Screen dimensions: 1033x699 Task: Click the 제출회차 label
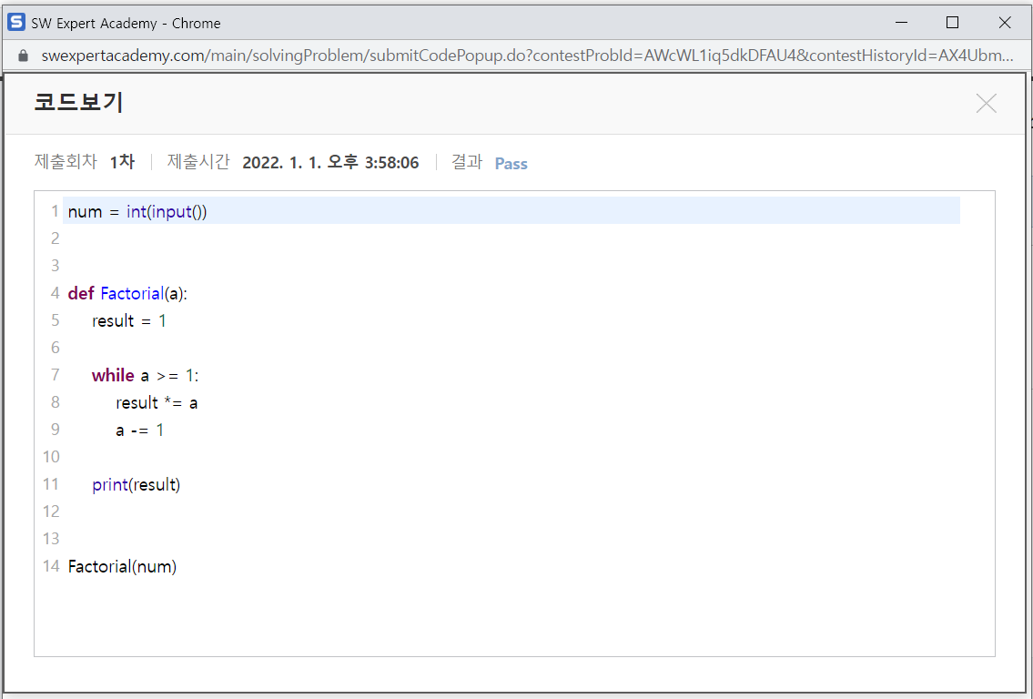66,162
